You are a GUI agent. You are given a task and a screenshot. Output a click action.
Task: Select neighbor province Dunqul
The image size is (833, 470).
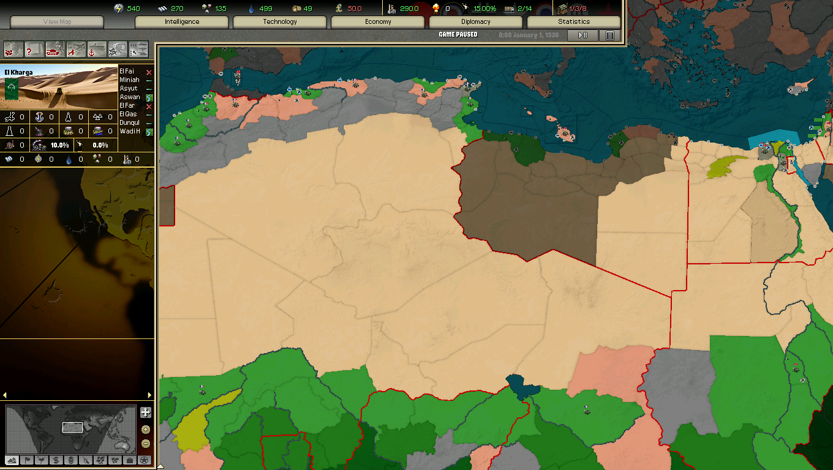point(130,122)
